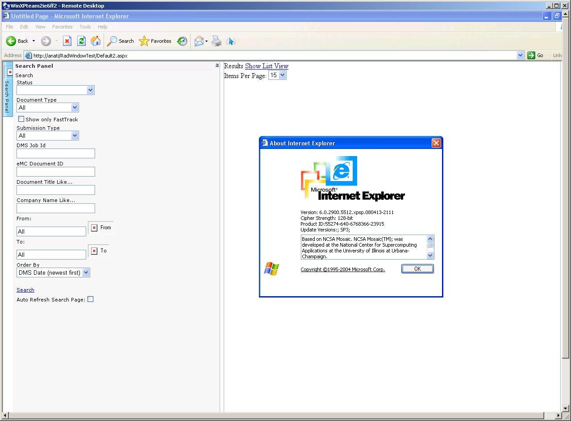Viewport: 571px width, 421px height.
Task: Go to Home page icon
Action: coord(96,41)
